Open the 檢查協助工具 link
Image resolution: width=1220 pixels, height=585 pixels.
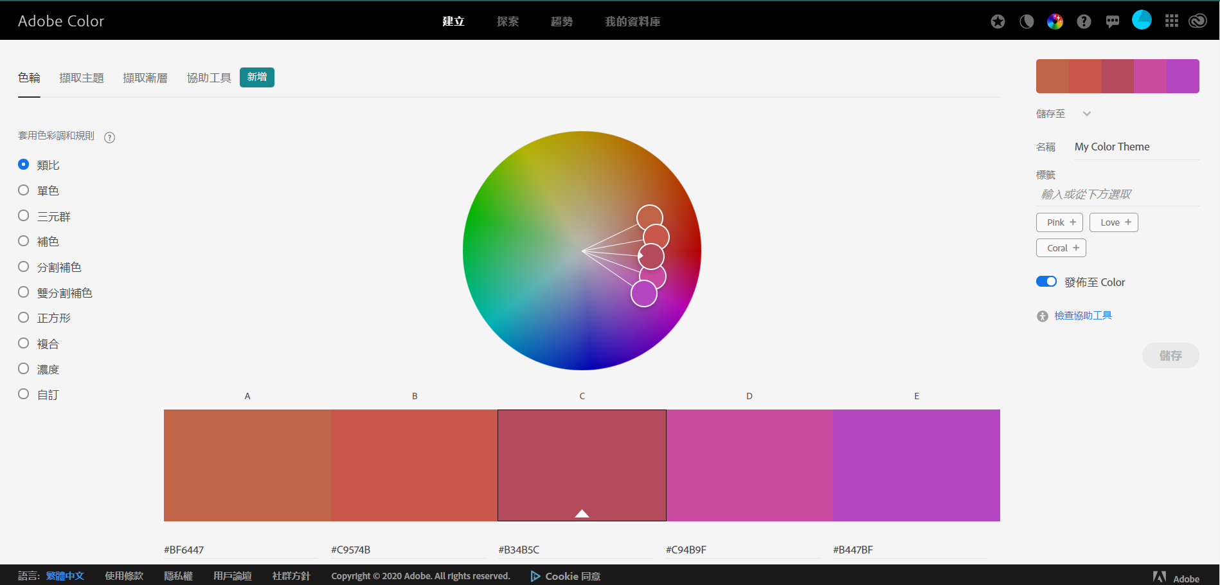(1083, 316)
